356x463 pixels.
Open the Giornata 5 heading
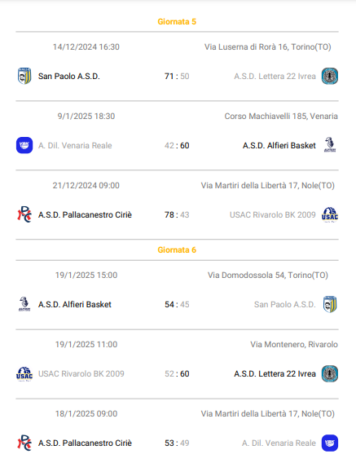click(177, 21)
